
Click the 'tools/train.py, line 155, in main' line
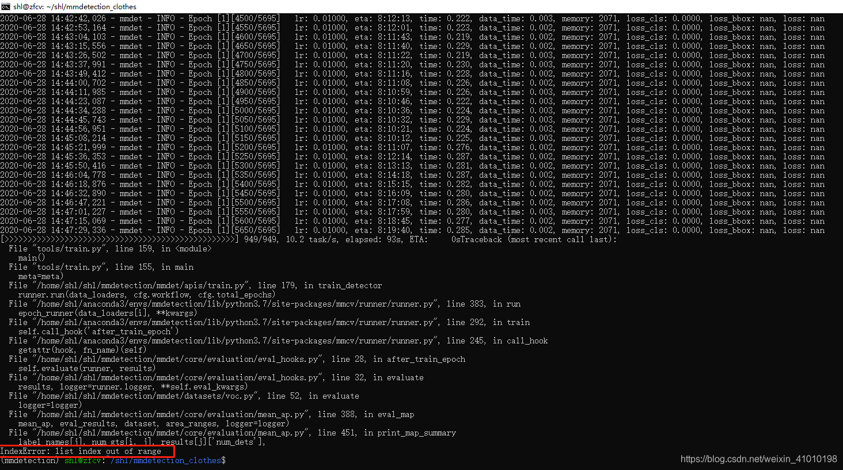(101, 267)
